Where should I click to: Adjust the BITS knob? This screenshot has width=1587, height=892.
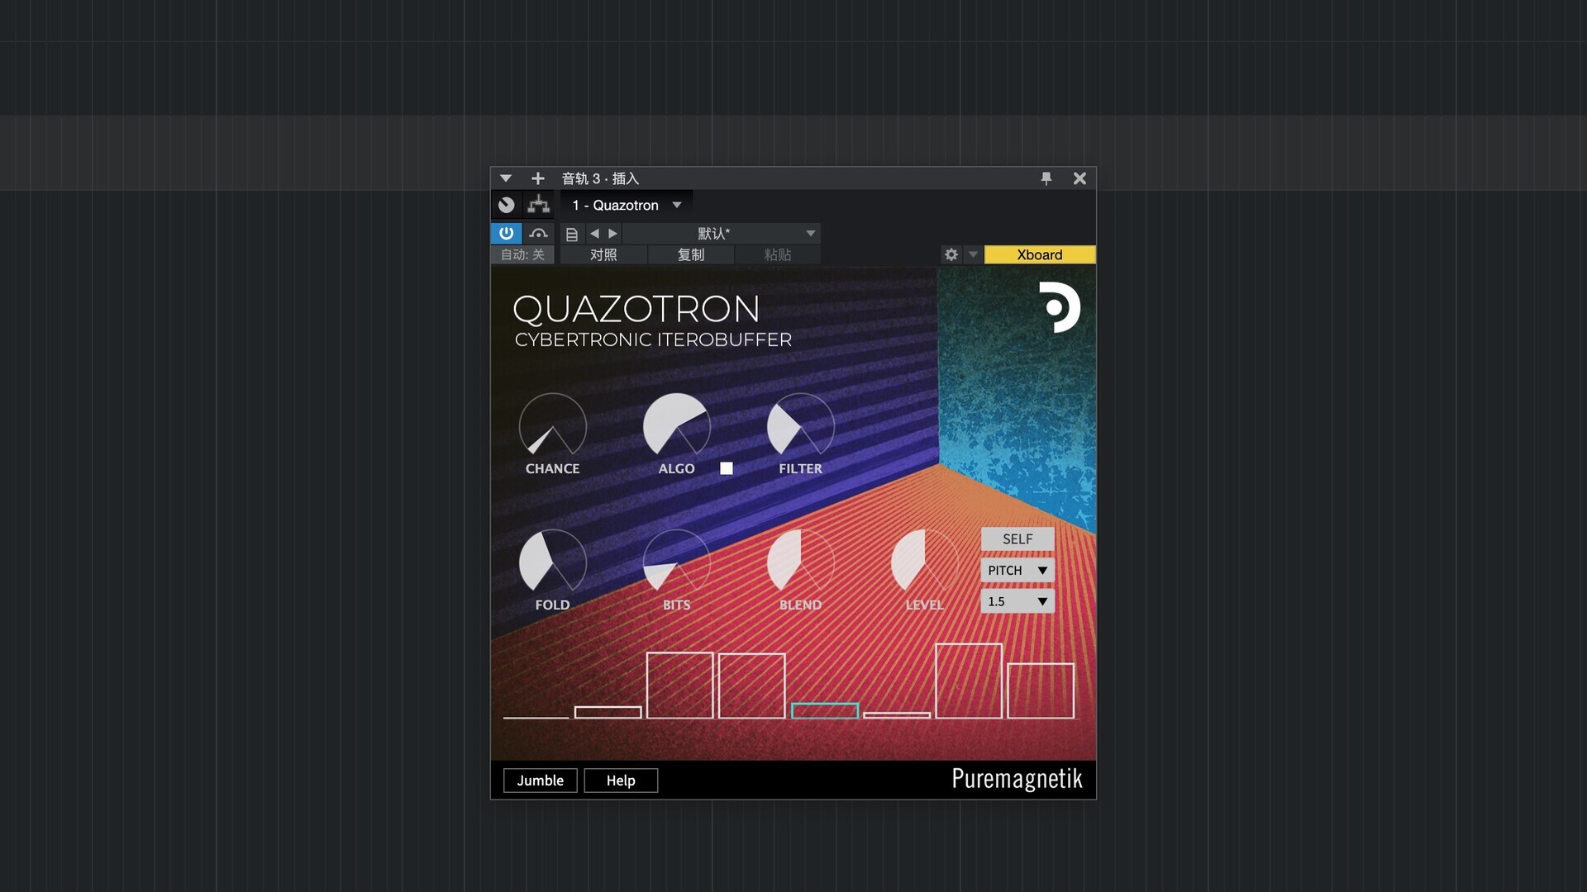(x=676, y=562)
